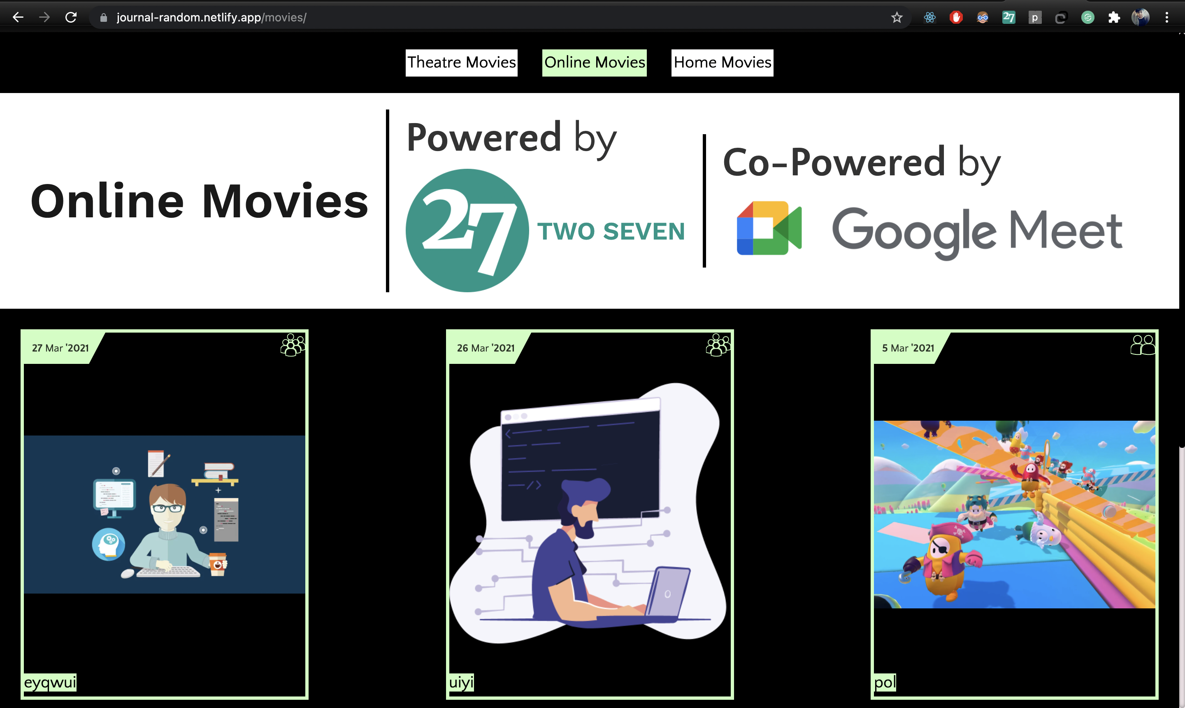The width and height of the screenshot is (1185, 708).
Task: Open the Fall Guys game thumbnail
Action: click(x=1014, y=514)
